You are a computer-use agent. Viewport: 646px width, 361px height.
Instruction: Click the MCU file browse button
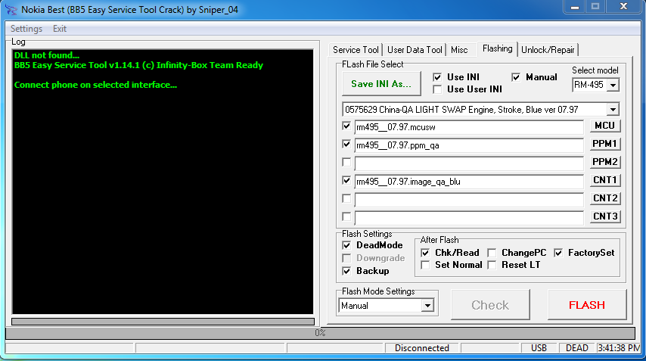point(605,126)
